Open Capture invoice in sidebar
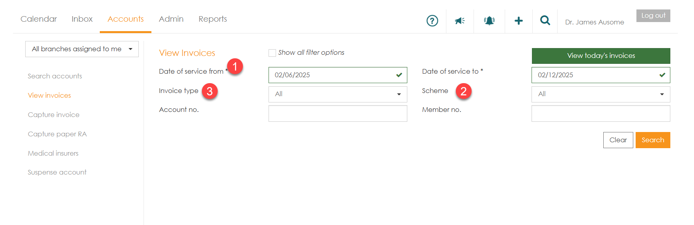The image size is (694, 225). (x=54, y=115)
